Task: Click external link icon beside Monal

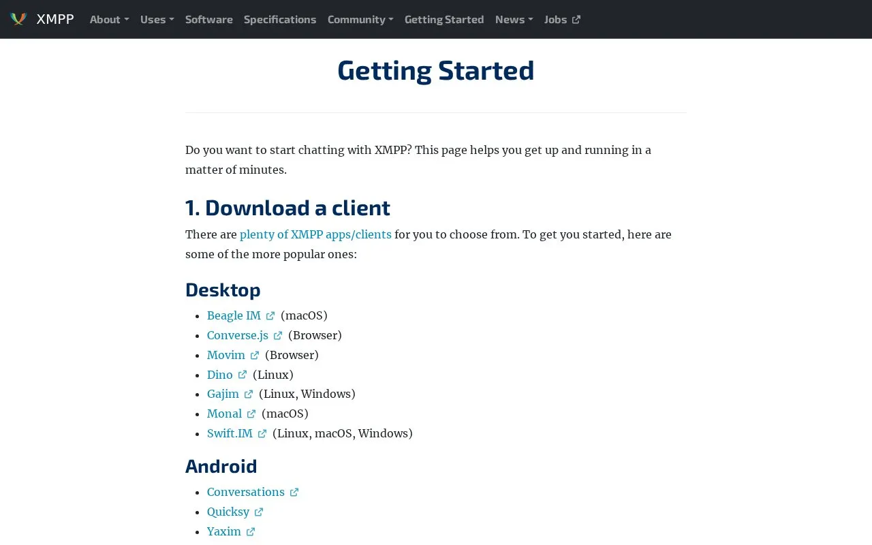Action: click(251, 414)
